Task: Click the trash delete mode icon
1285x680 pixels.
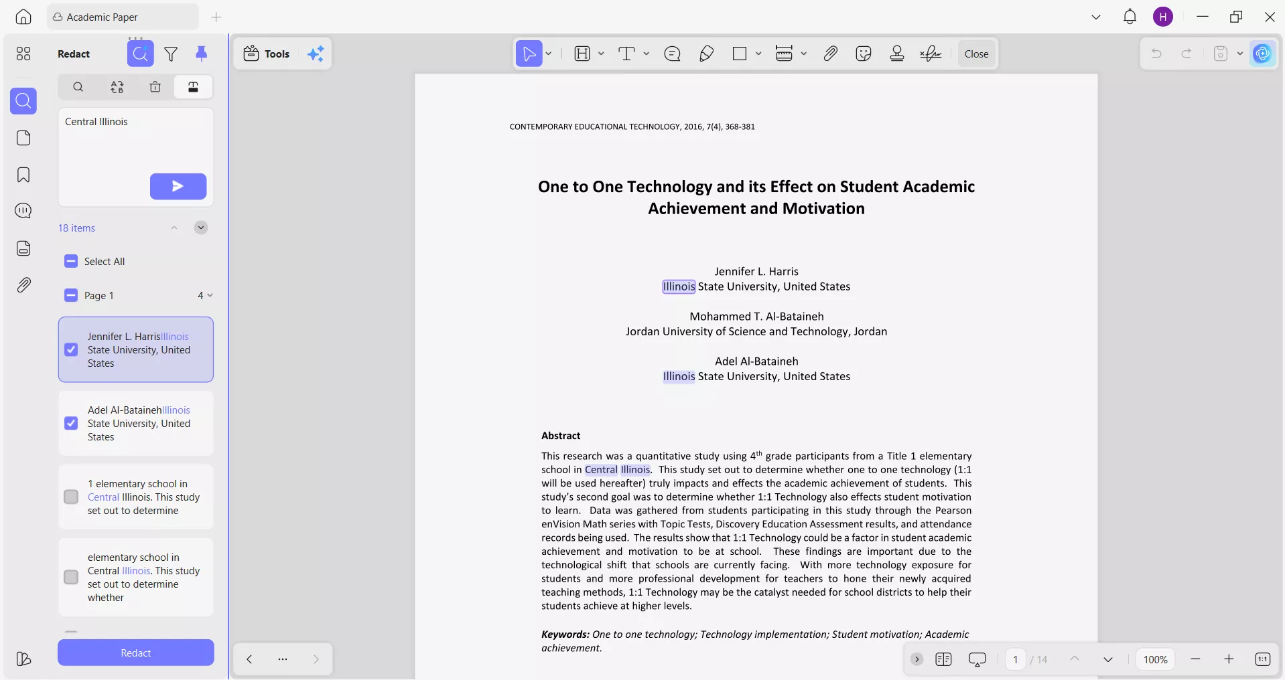Action: coord(155,87)
